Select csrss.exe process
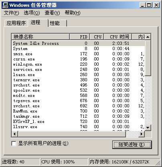The height and width of the screenshot is (167, 162). coord(78,59)
